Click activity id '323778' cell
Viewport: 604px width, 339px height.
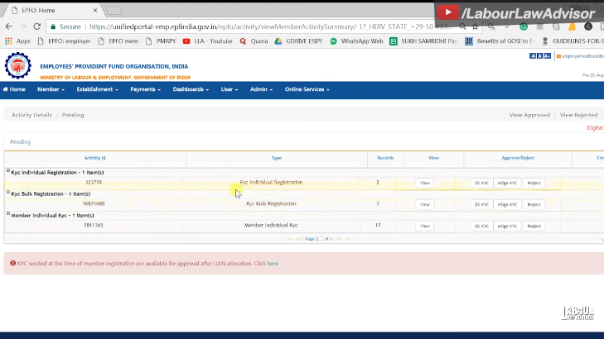(x=94, y=182)
